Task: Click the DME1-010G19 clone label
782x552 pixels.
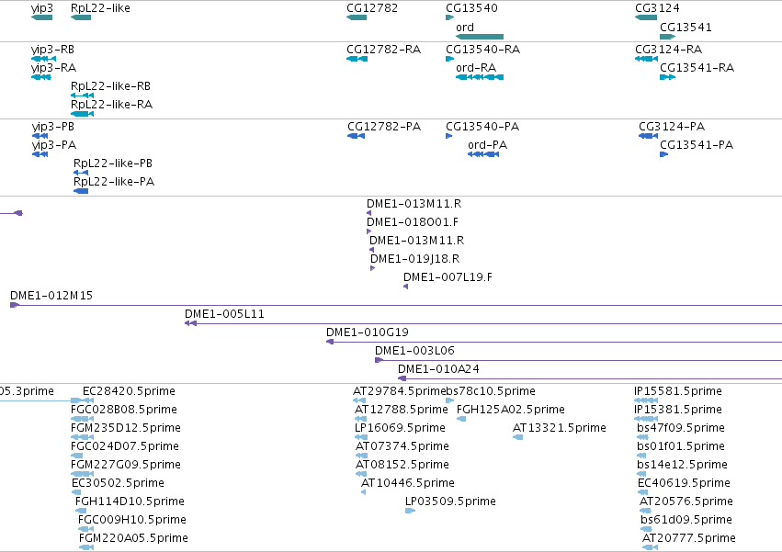Action: (x=367, y=332)
